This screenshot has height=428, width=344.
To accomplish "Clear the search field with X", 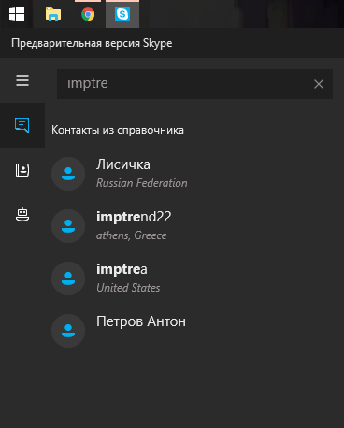I will [x=319, y=84].
